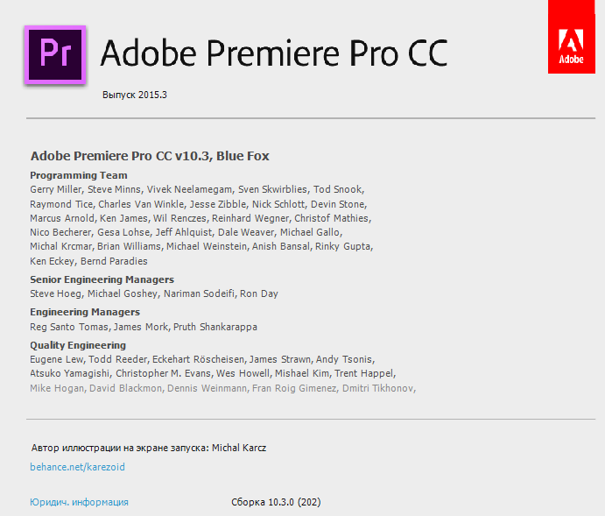Click the splash illustration author Michal Karcz line
This screenshot has height=516, width=605.
pyautogui.click(x=148, y=448)
